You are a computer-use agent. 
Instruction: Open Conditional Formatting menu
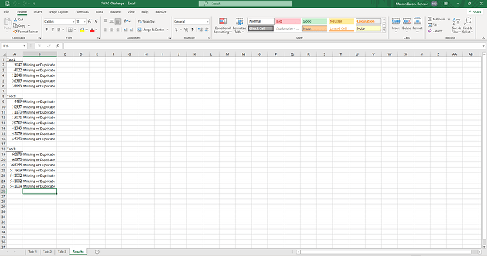click(x=222, y=26)
